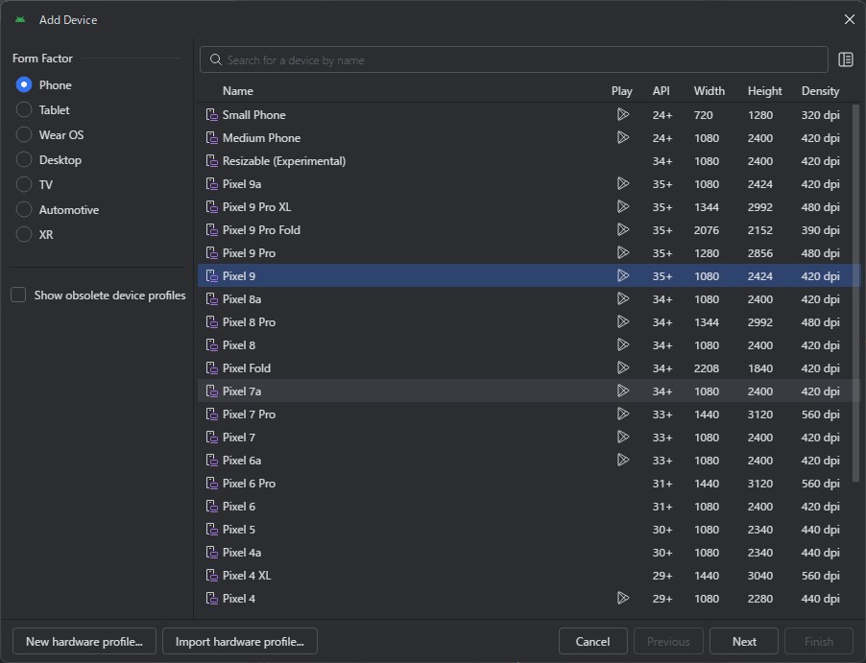Open New hardware profile dialog
This screenshot has width=866, height=663.
84,642
